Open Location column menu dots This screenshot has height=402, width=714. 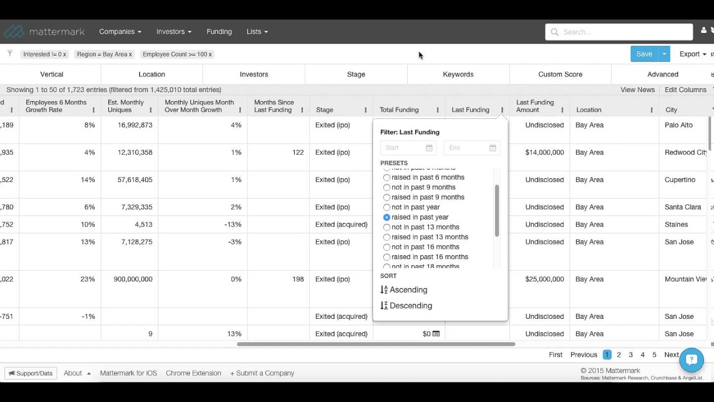[652, 110]
